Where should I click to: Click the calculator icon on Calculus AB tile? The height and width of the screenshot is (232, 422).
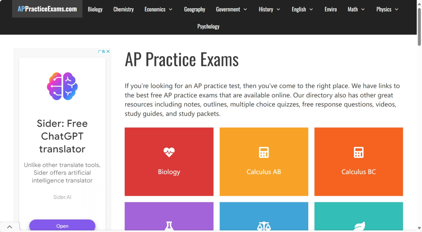click(x=264, y=152)
